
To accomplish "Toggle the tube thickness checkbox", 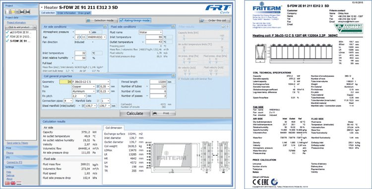I will coord(98,87).
